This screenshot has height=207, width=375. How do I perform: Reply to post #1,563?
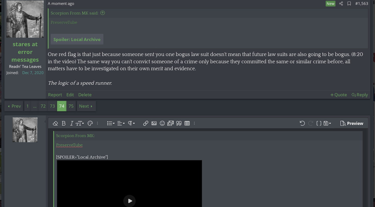click(x=359, y=95)
